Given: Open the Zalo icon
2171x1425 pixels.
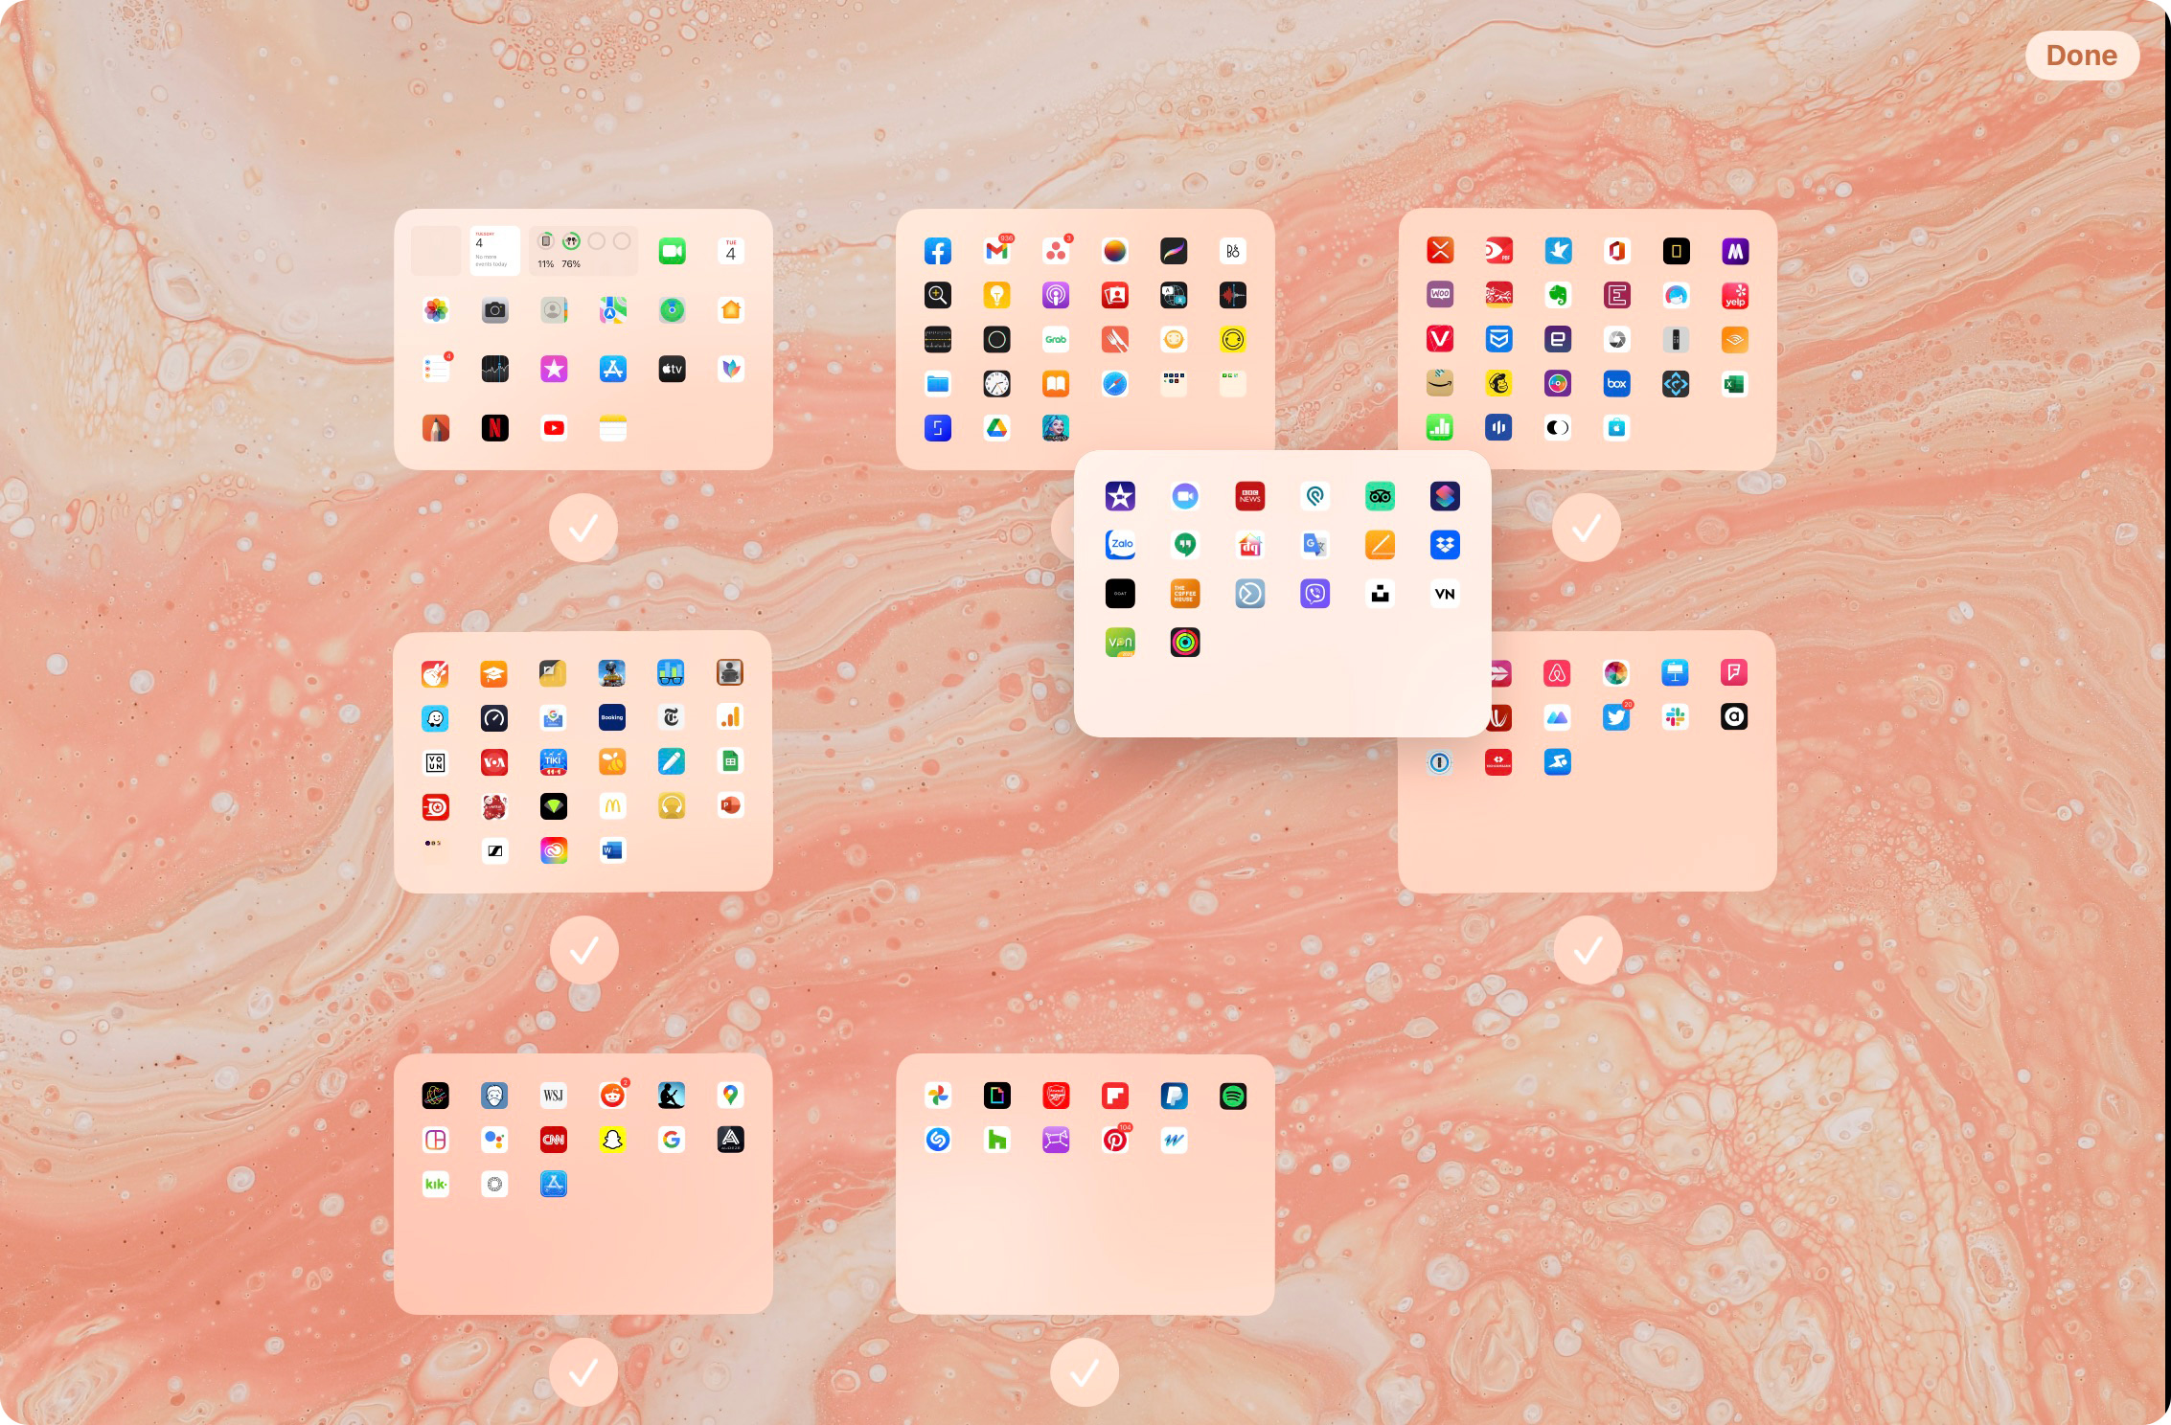Looking at the screenshot, I should click(1120, 545).
